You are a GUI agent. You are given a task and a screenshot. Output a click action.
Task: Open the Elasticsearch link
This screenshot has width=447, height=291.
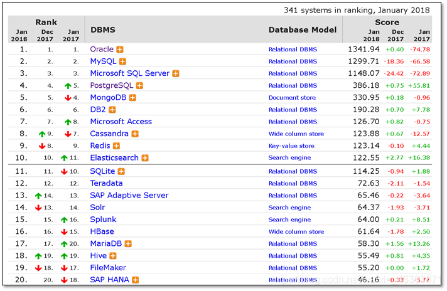coord(114,158)
